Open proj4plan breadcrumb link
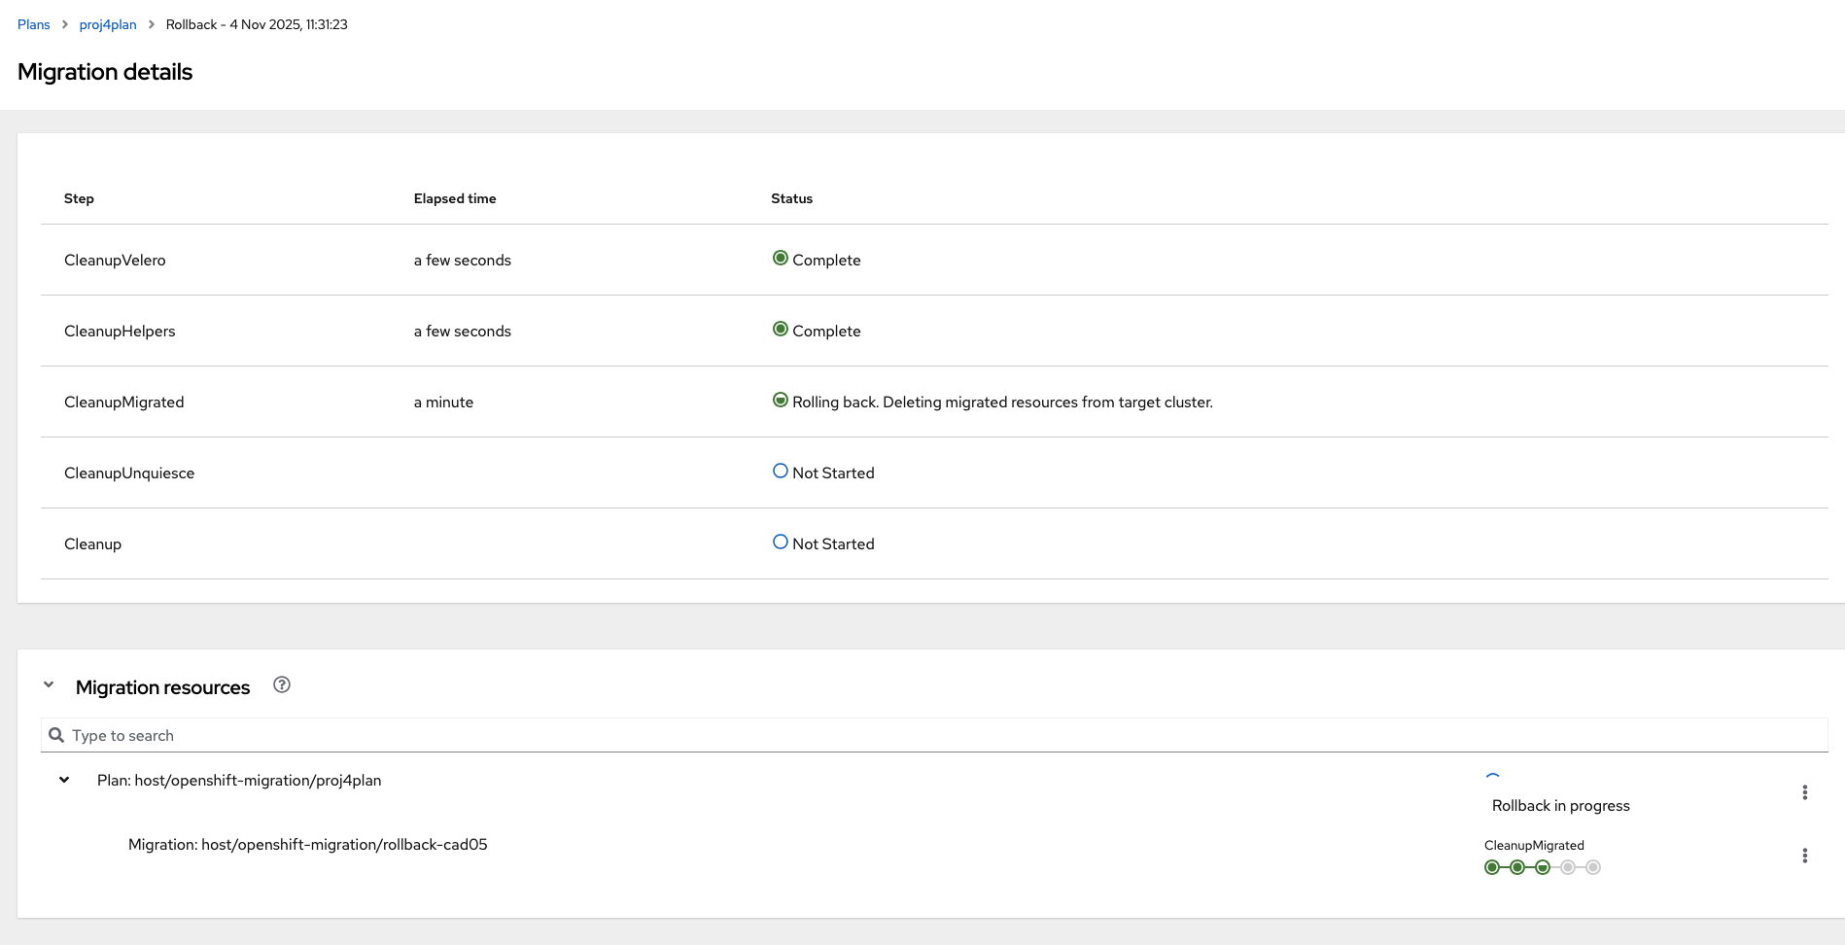The image size is (1845, 945). (x=108, y=24)
